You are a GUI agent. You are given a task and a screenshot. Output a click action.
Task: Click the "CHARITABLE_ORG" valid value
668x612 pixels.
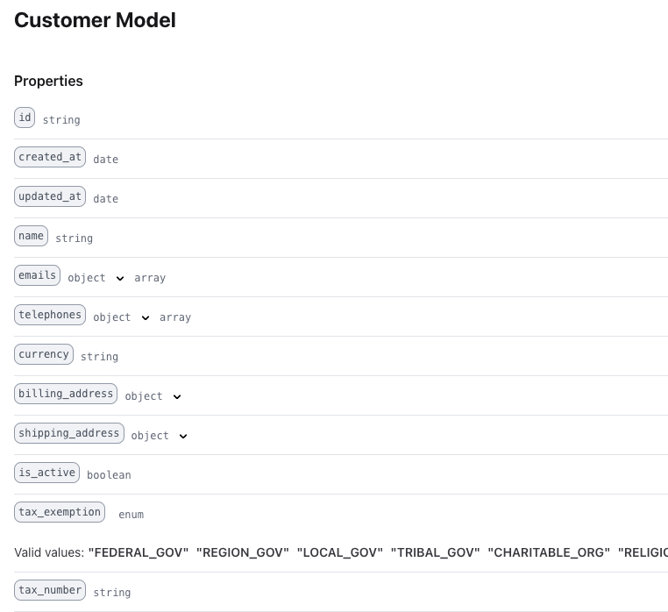549,552
